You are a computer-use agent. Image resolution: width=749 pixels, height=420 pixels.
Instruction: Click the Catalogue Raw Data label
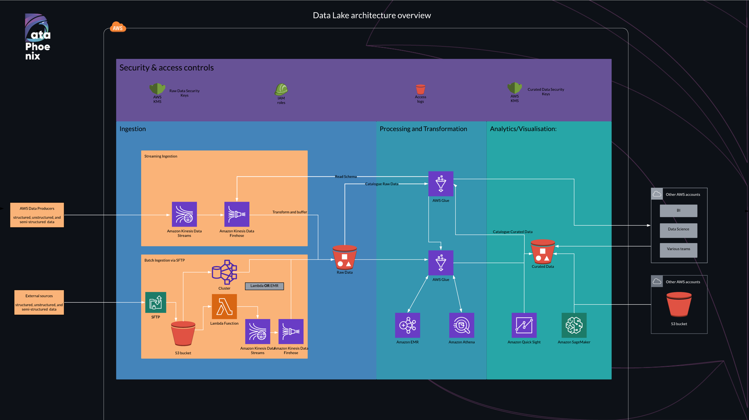coord(382,184)
